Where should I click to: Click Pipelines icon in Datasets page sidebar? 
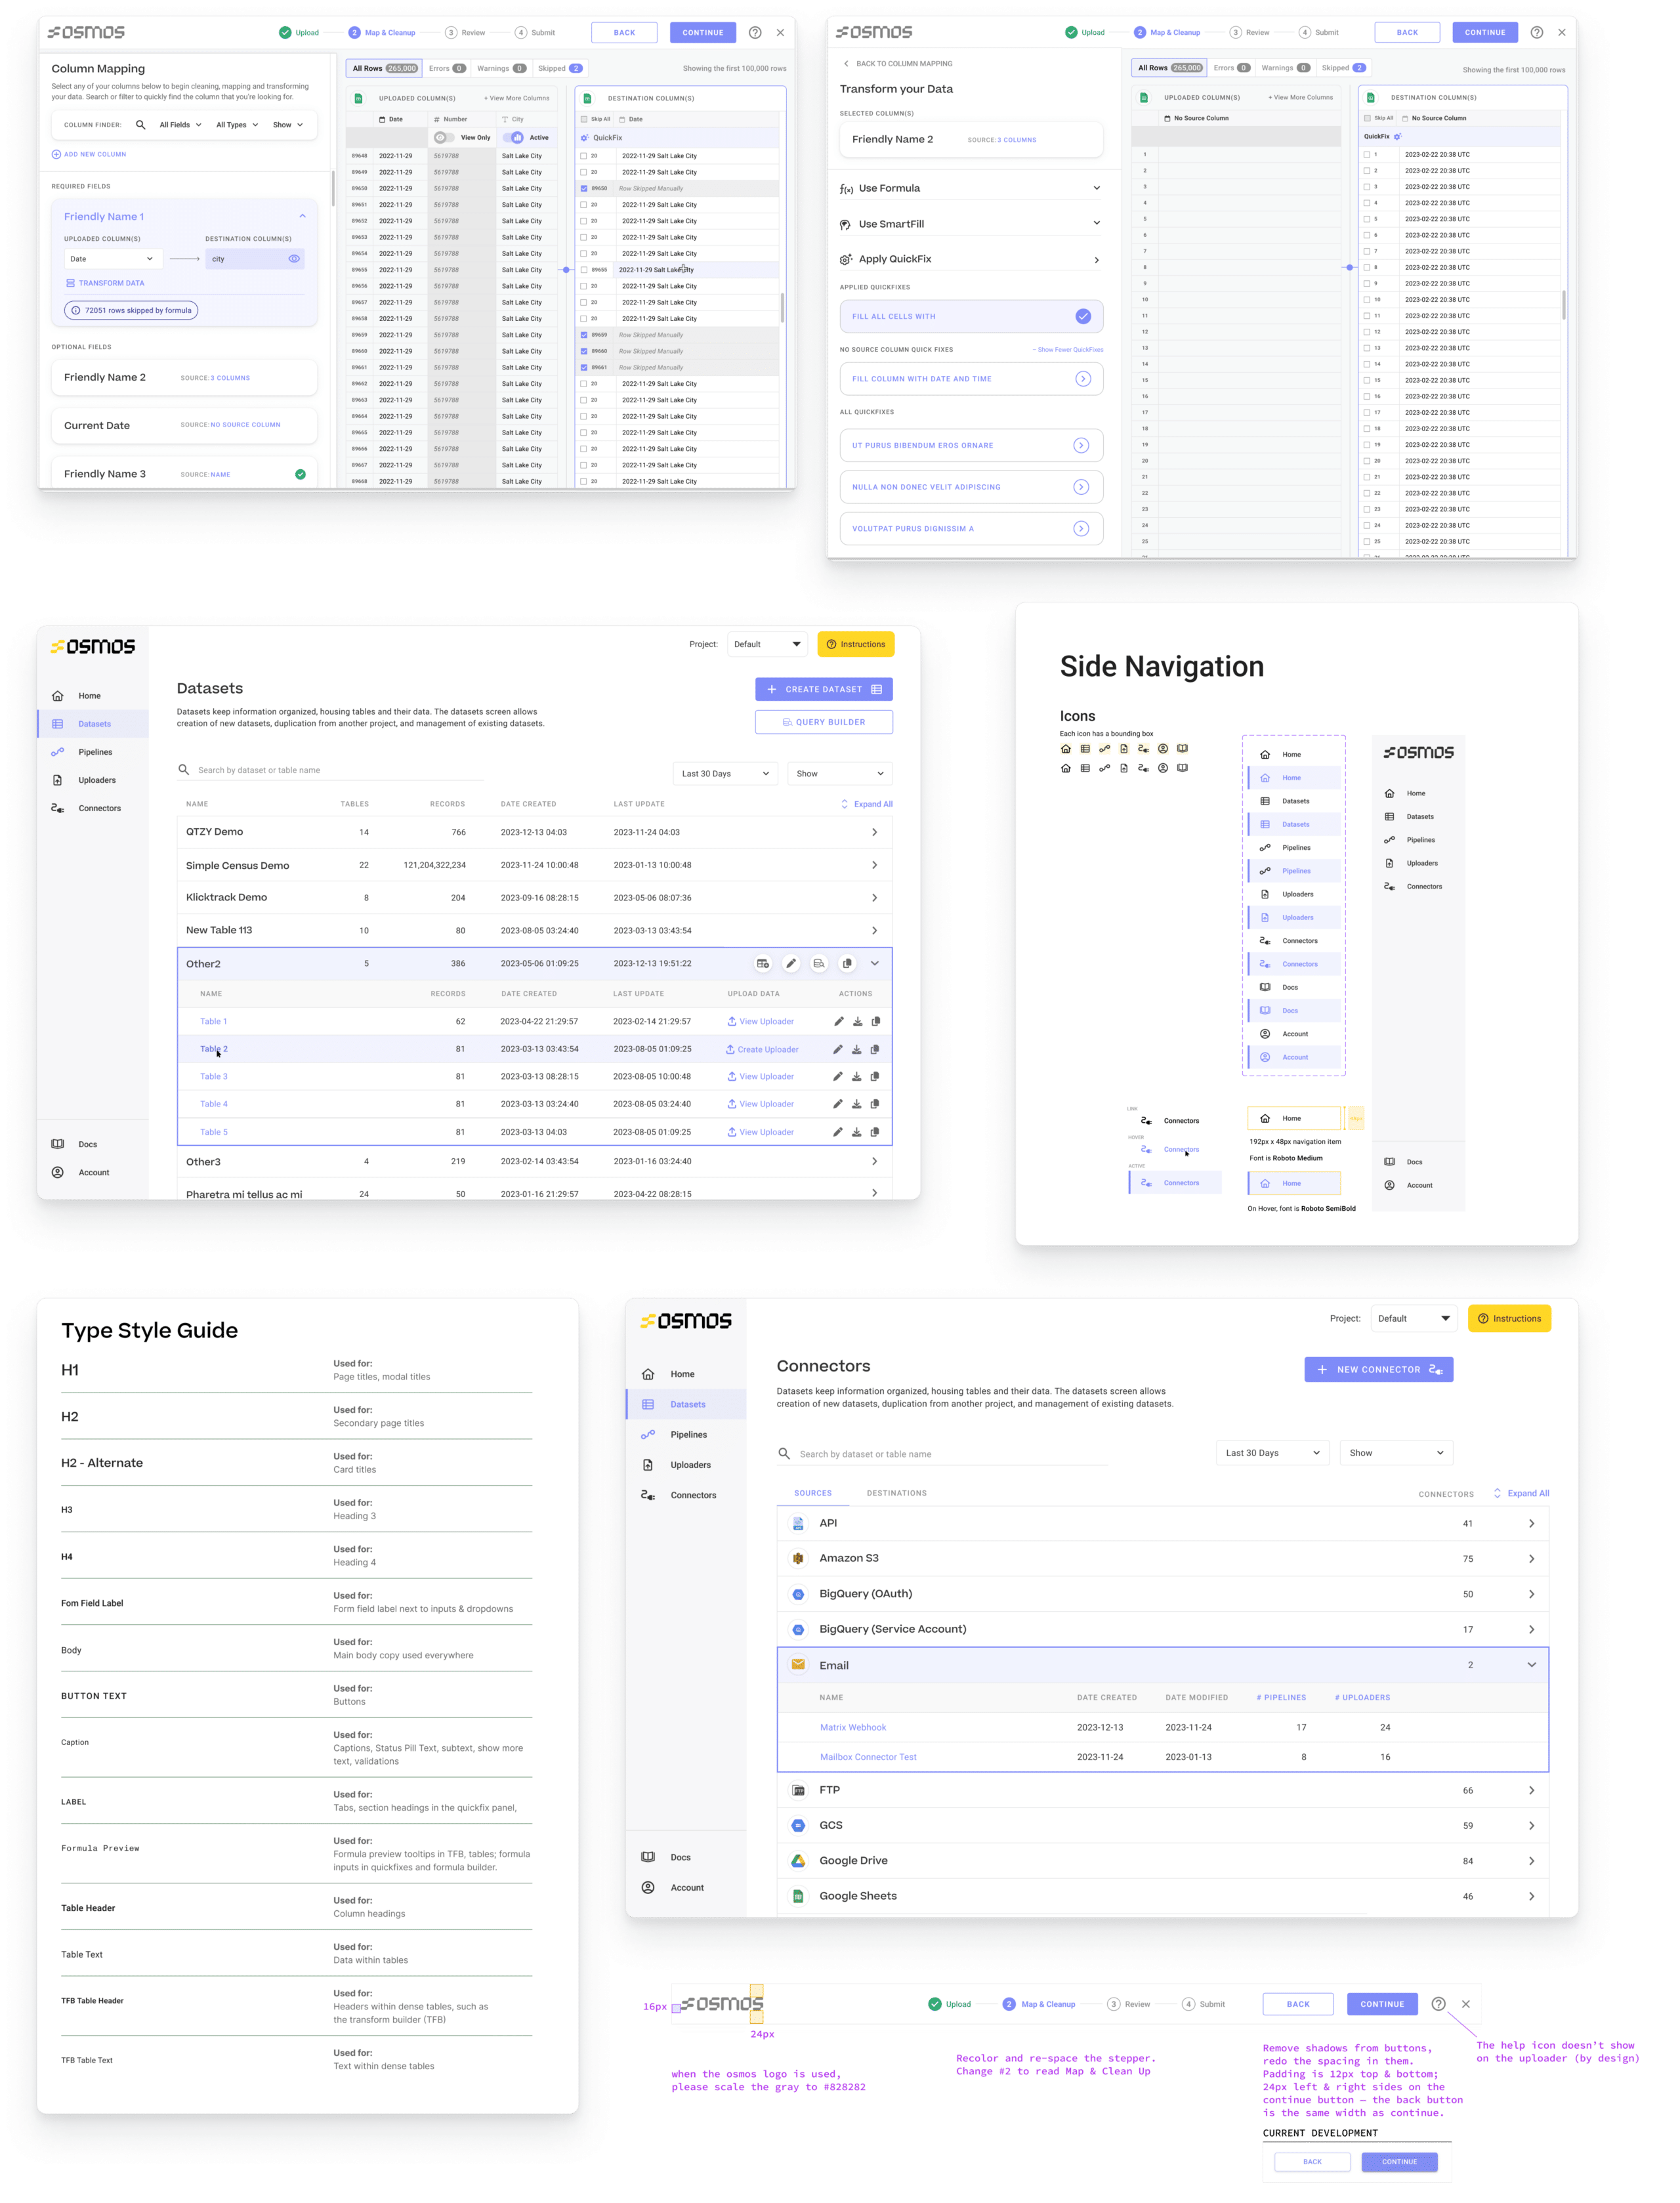57,752
